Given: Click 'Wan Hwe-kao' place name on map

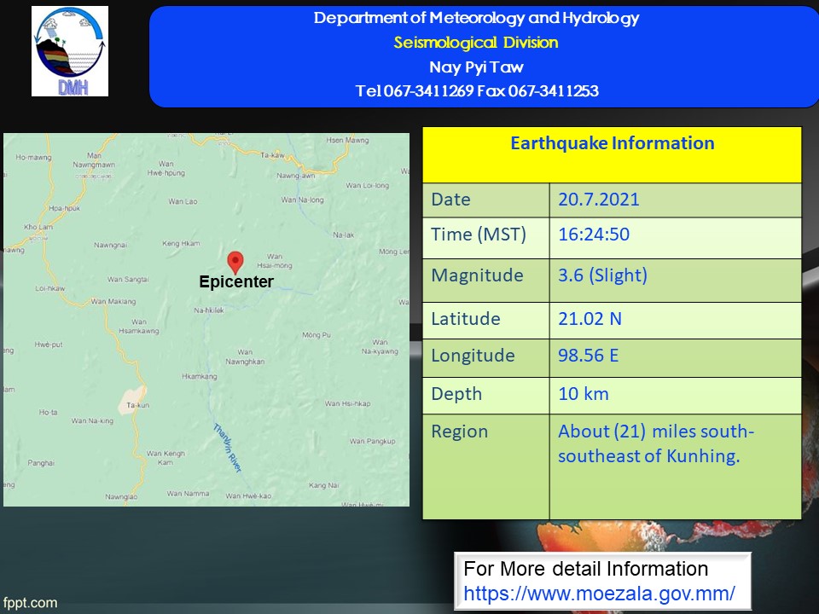Looking at the screenshot, I should pyautogui.click(x=248, y=496).
